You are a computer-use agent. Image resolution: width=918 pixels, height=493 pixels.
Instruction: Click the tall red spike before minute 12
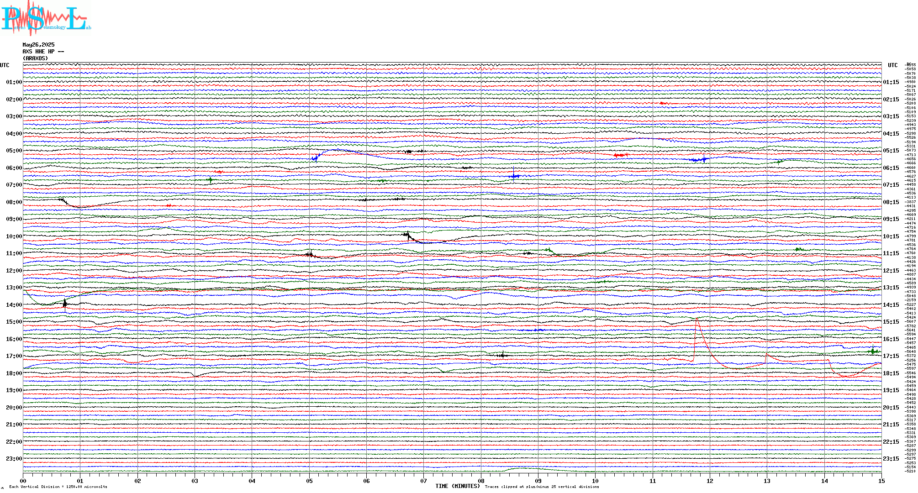tap(696, 340)
